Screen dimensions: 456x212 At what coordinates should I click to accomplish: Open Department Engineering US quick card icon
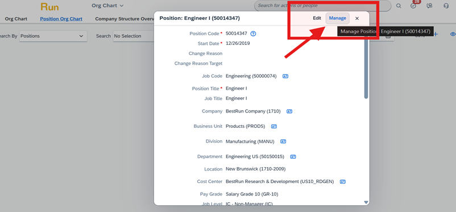tap(293, 157)
